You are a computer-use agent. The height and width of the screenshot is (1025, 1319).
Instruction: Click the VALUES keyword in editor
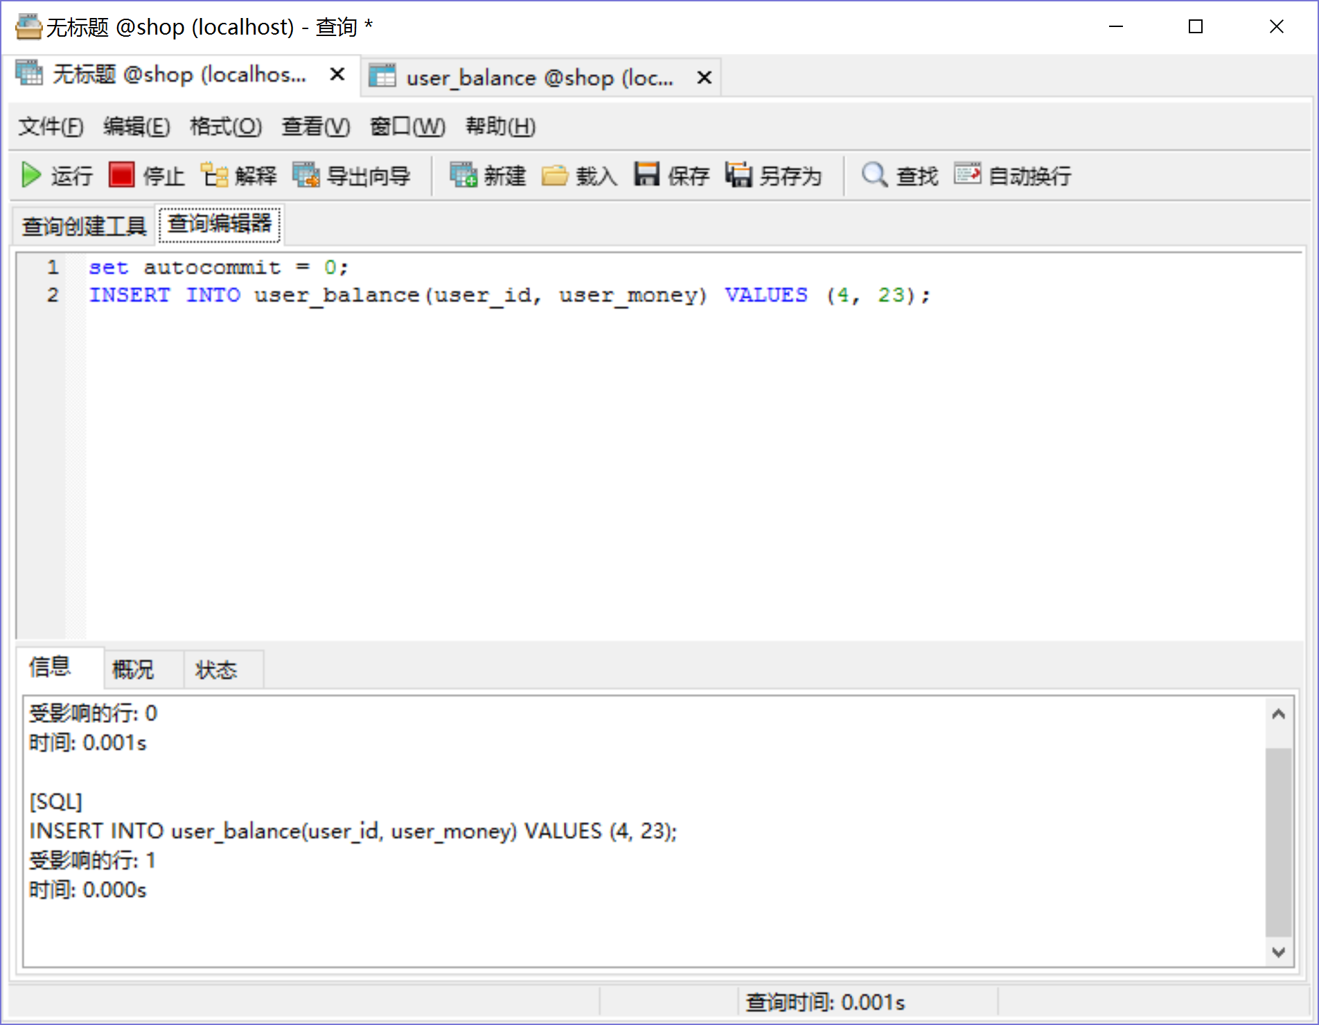(766, 295)
